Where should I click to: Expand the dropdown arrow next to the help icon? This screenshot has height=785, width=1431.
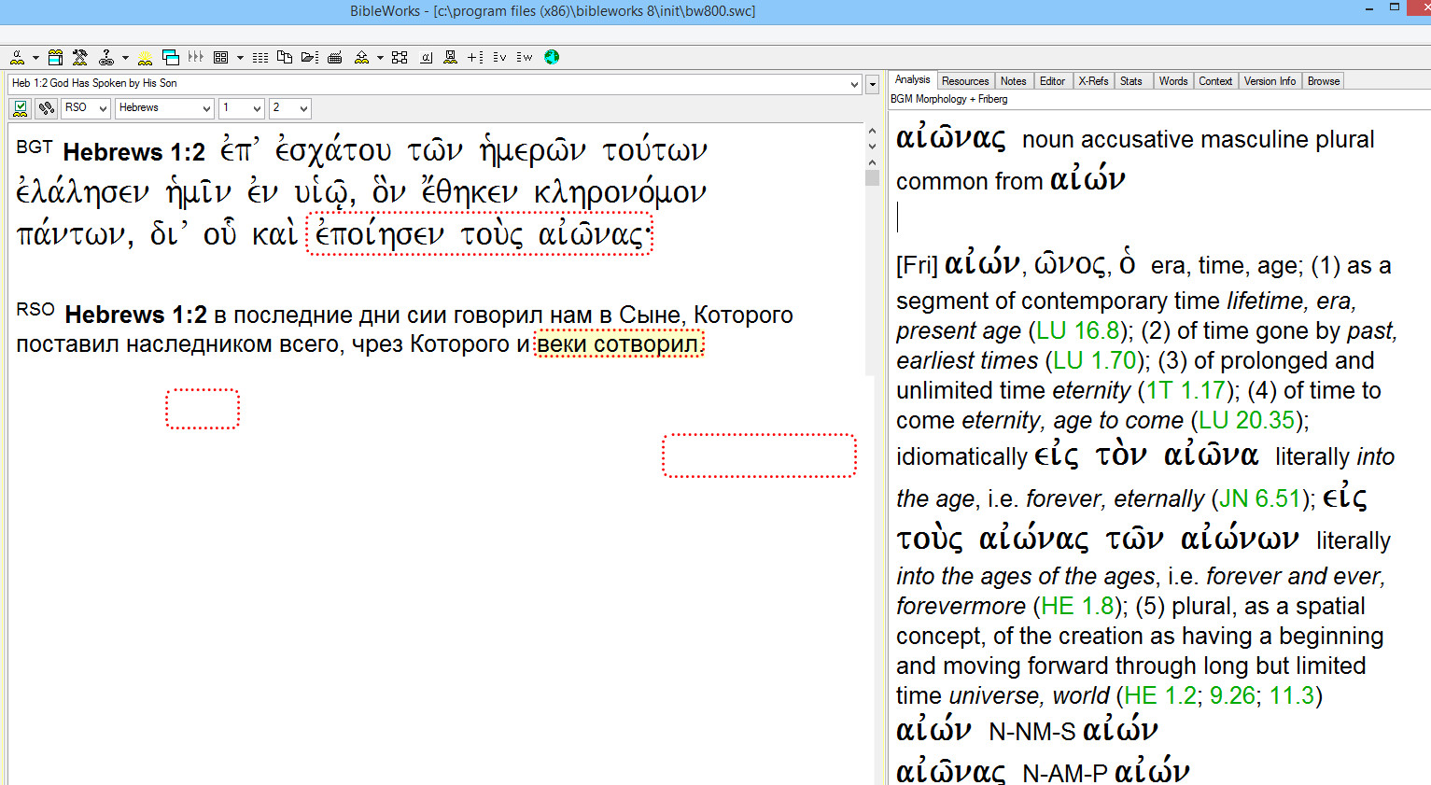pos(125,58)
